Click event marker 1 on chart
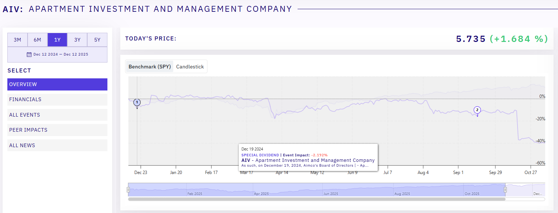This screenshot has width=558, height=213. (137, 102)
